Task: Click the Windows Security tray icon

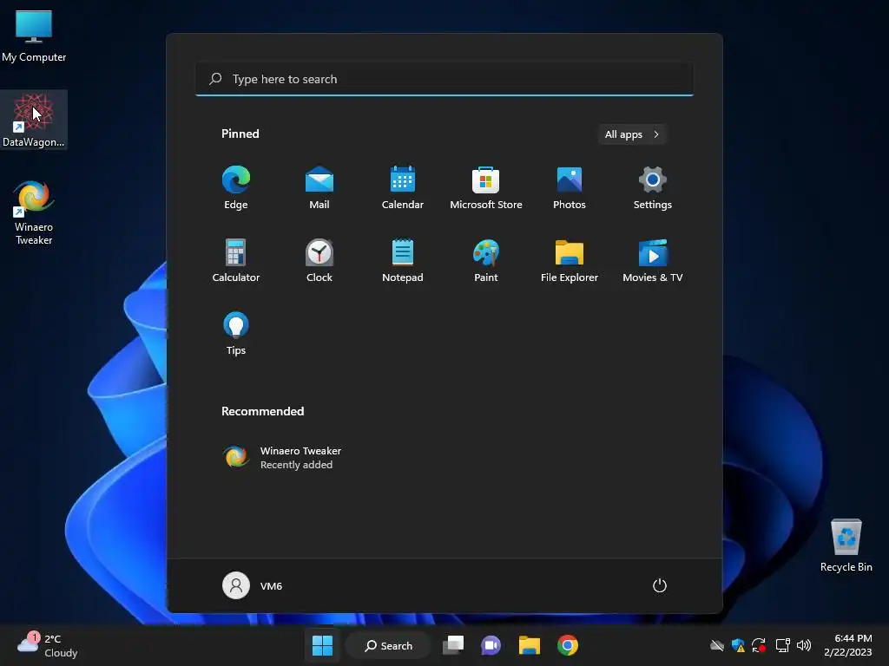Action: [738, 645]
